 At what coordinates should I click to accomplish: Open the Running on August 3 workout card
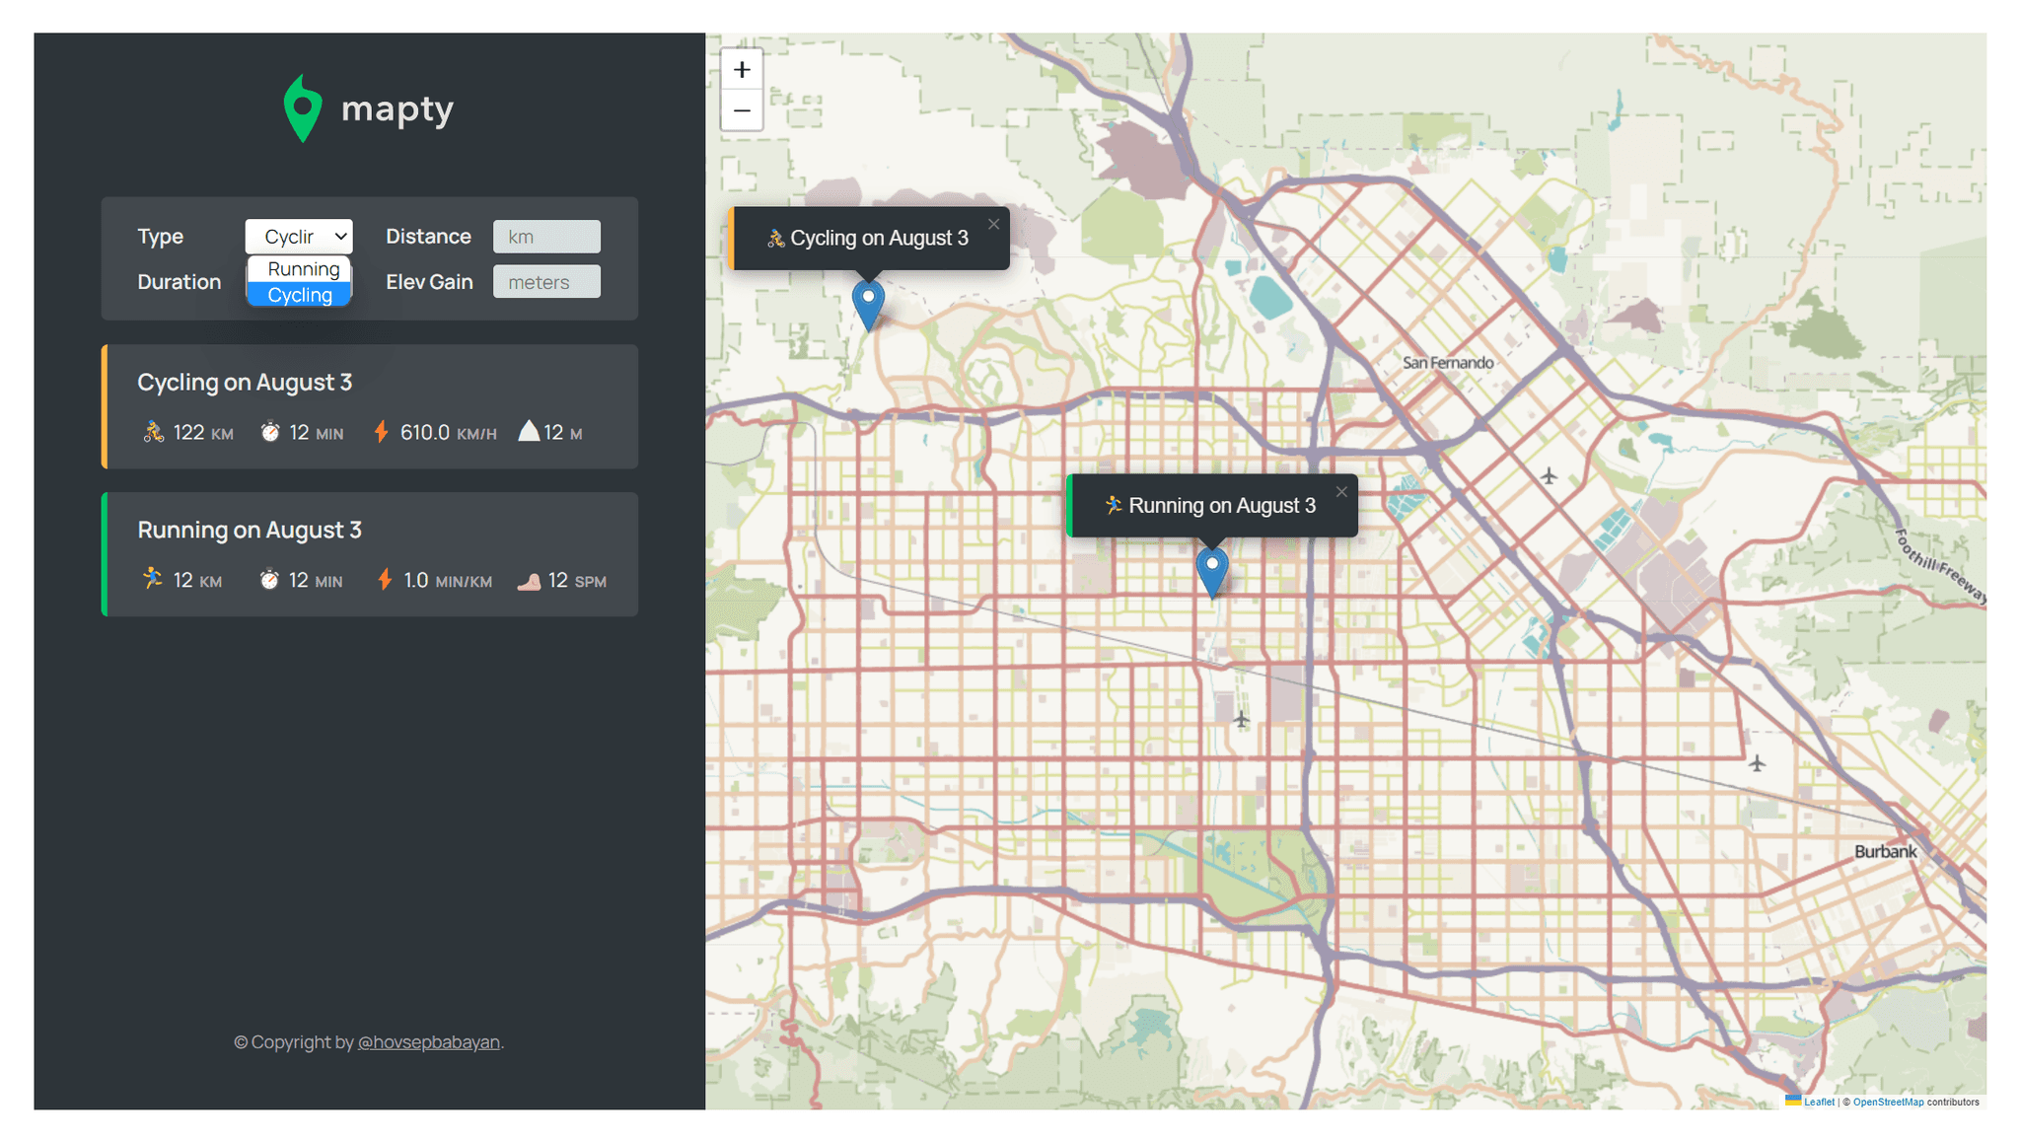tap(370, 554)
